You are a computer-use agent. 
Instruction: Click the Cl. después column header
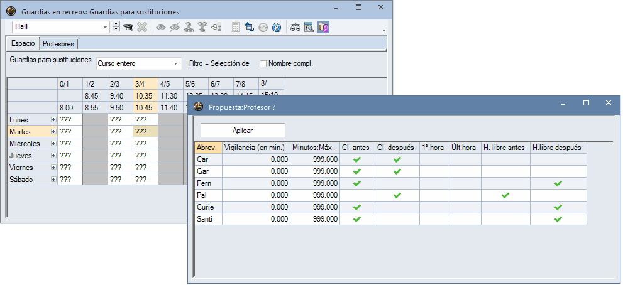point(397,148)
